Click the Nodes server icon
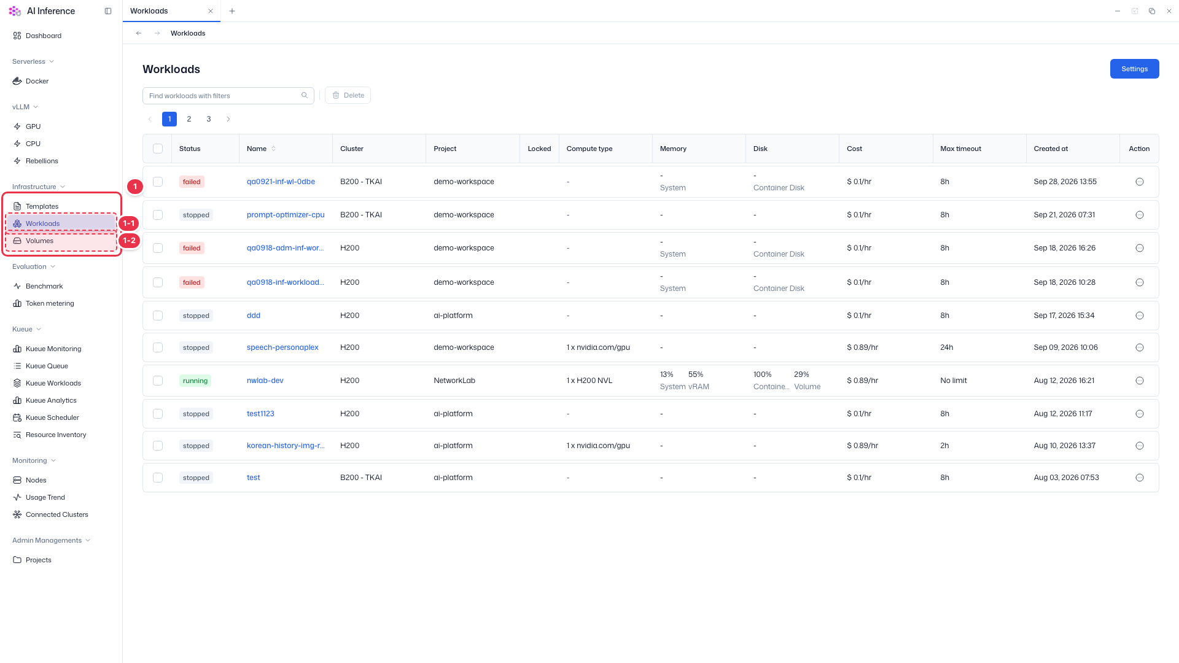Viewport: 1179px width, 663px height. point(17,480)
